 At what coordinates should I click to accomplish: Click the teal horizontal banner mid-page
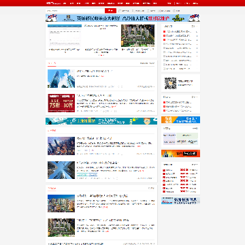pos(101,121)
